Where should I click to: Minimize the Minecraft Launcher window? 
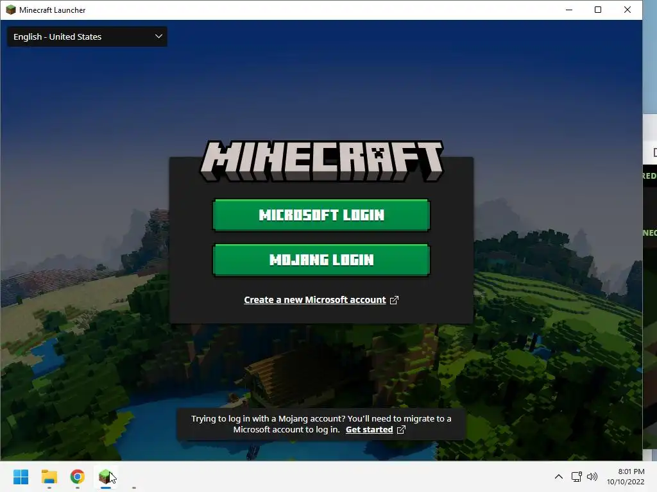[569, 10]
